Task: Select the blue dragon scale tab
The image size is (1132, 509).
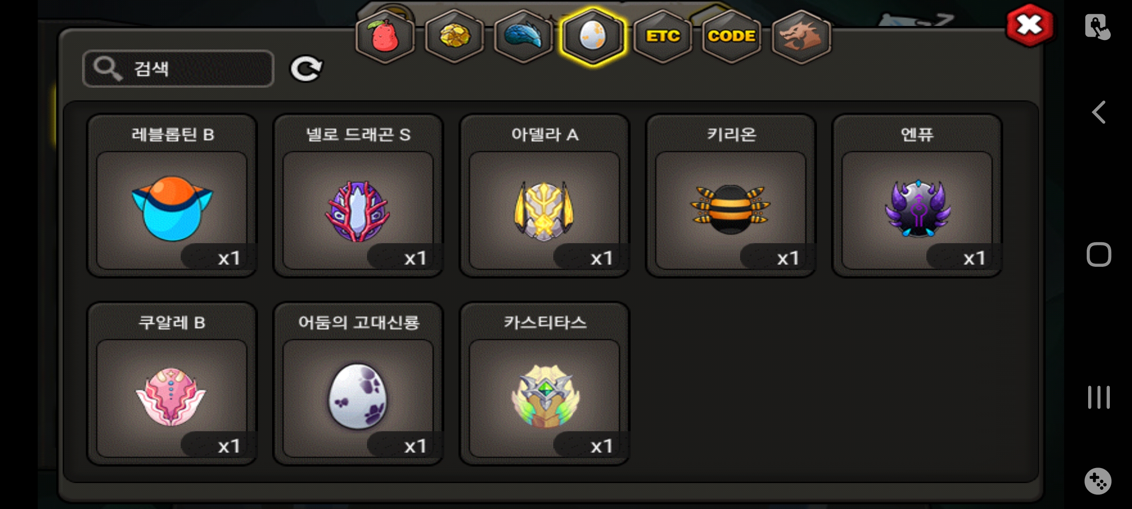Action: (524, 36)
